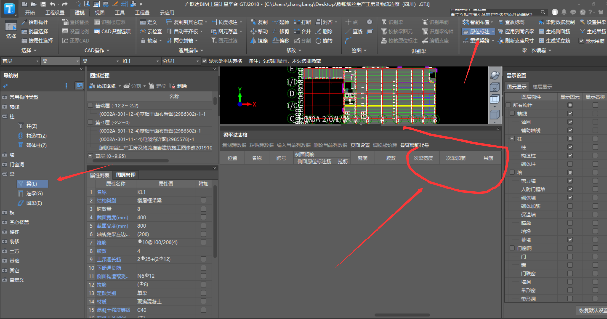Click the 删除 delete tool in ribbon
Viewport: 607px width, 319px height.
pos(324,31)
